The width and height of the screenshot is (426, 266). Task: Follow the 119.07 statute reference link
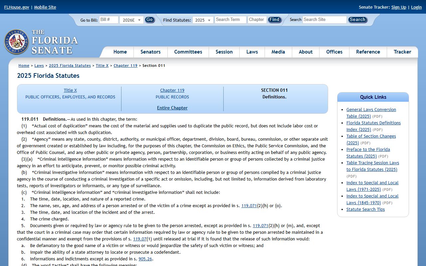(x=140, y=239)
